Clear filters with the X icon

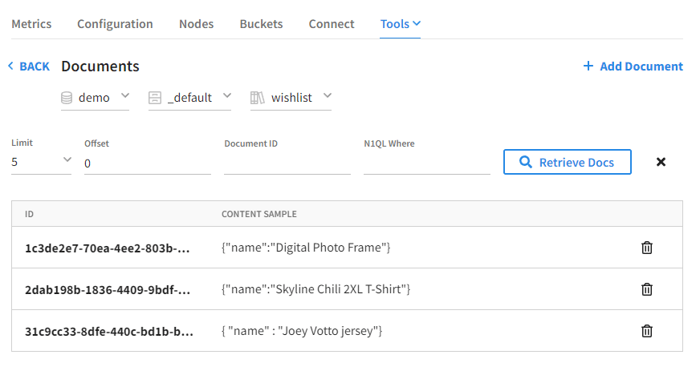[x=661, y=162]
